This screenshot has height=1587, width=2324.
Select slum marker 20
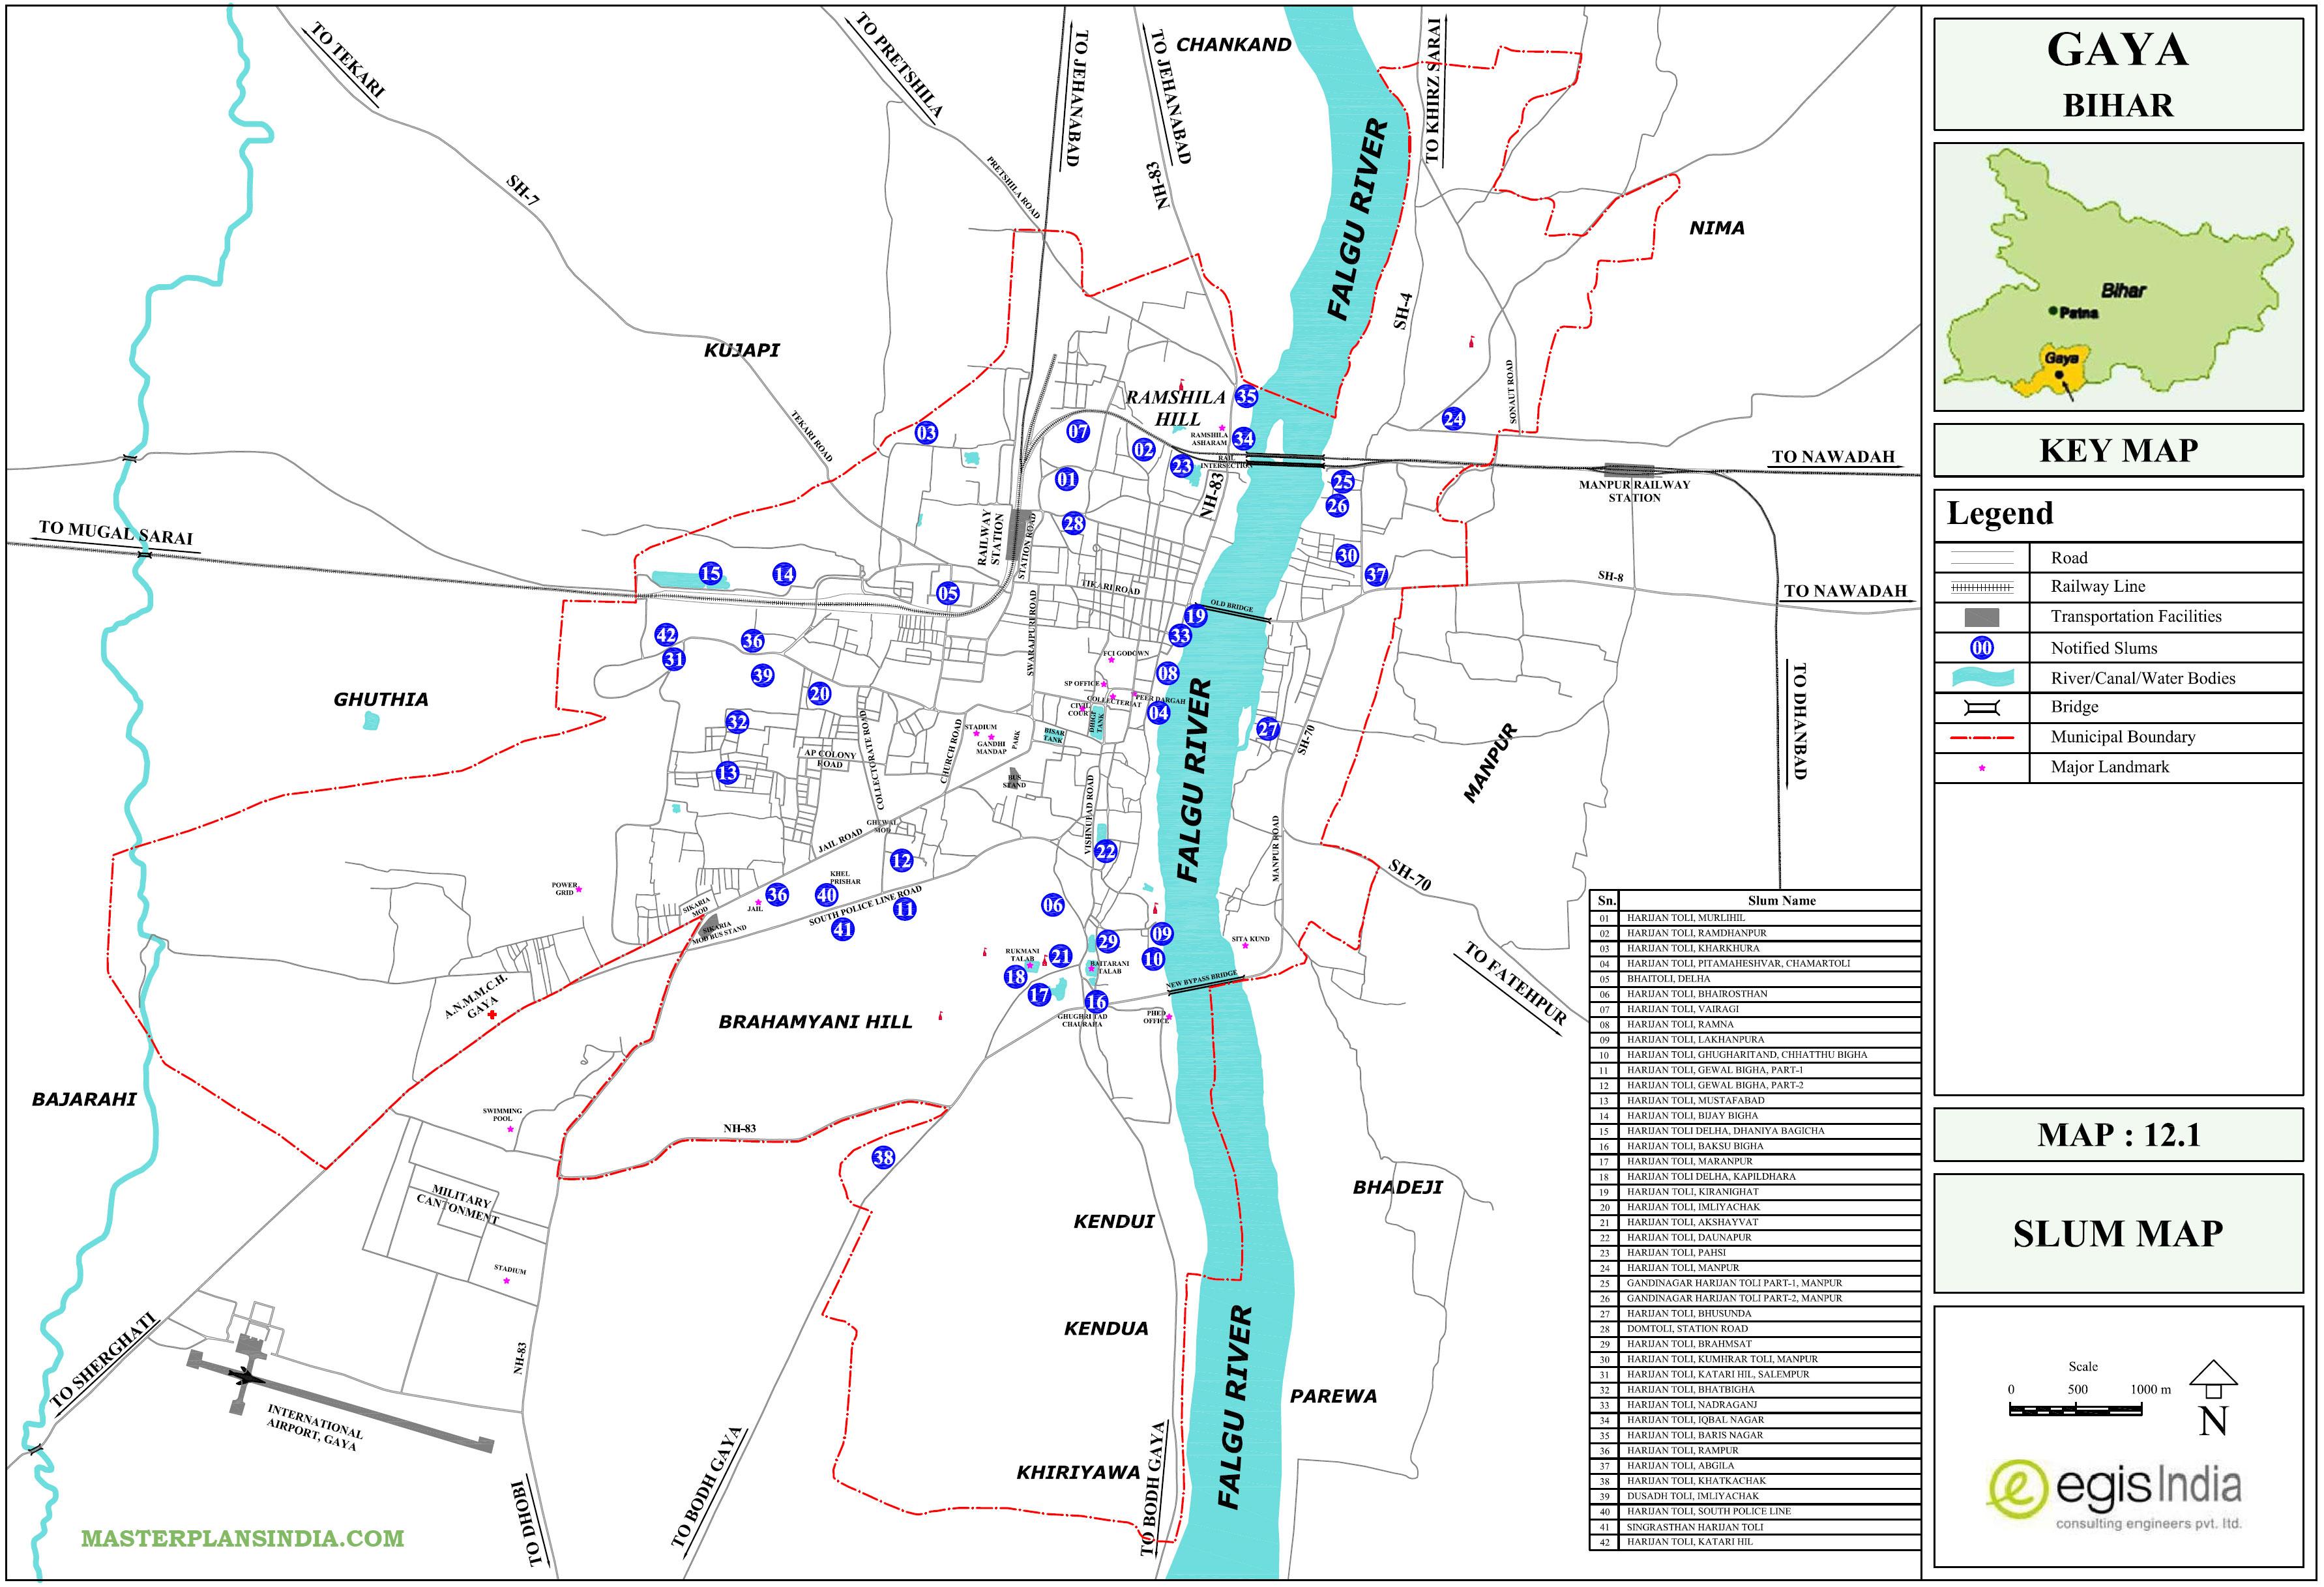(x=819, y=694)
